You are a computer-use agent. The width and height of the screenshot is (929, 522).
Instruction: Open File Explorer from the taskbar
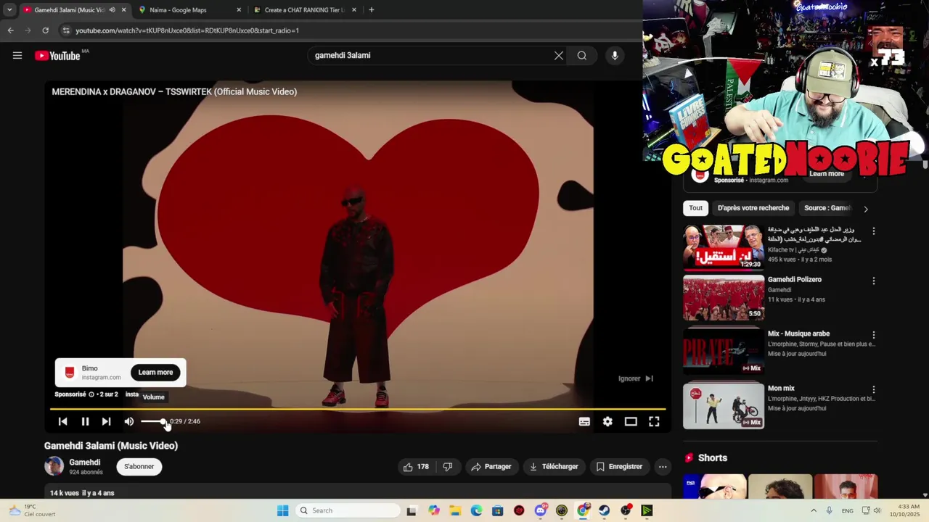(x=455, y=510)
